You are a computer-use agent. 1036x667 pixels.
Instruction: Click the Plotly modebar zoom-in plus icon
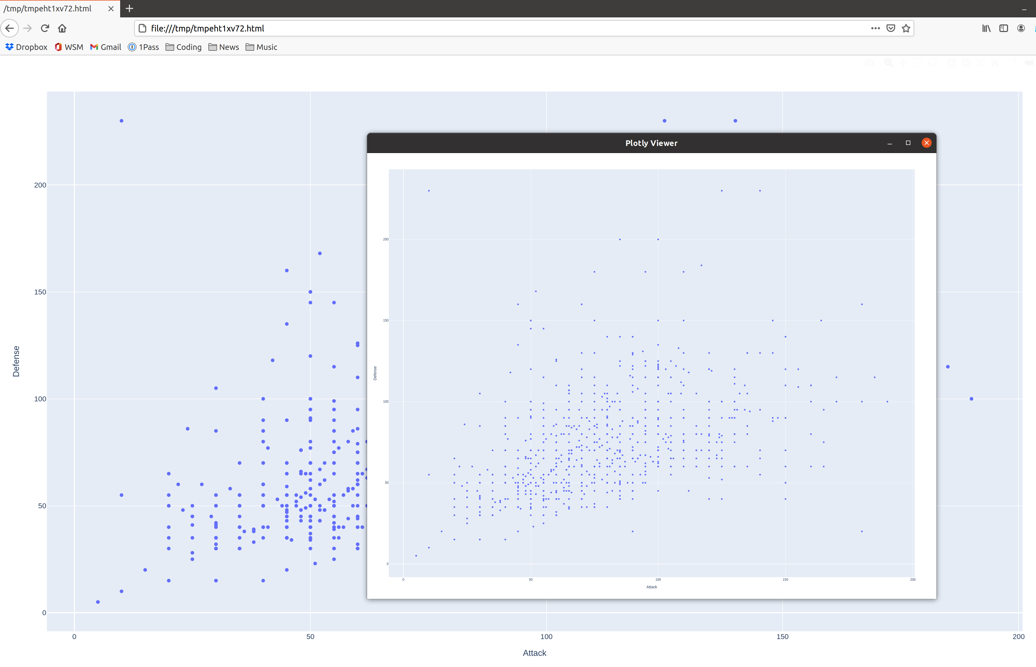click(952, 63)
